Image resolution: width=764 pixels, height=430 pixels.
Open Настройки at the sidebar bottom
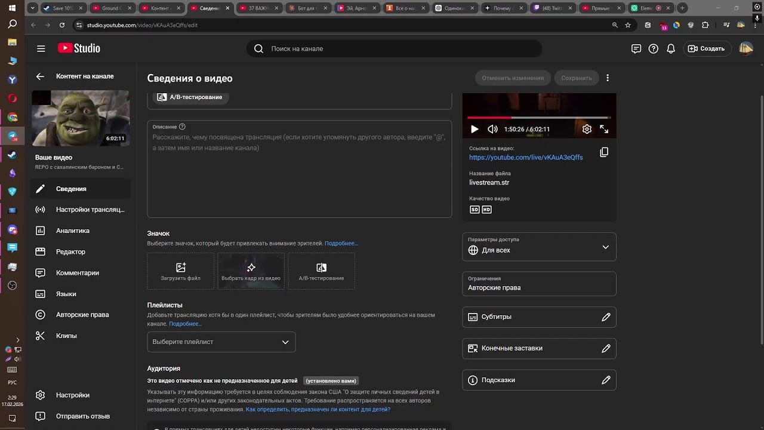[80, 395]
